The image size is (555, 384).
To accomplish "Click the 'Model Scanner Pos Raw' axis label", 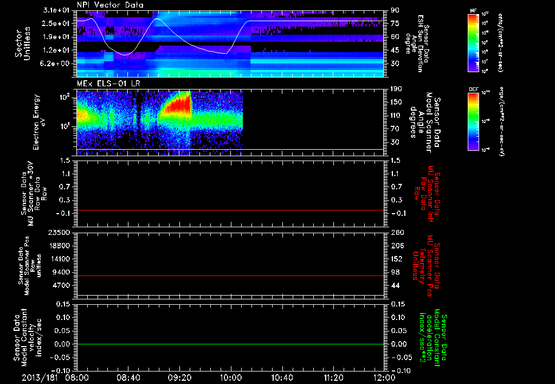I will [30, 266].
